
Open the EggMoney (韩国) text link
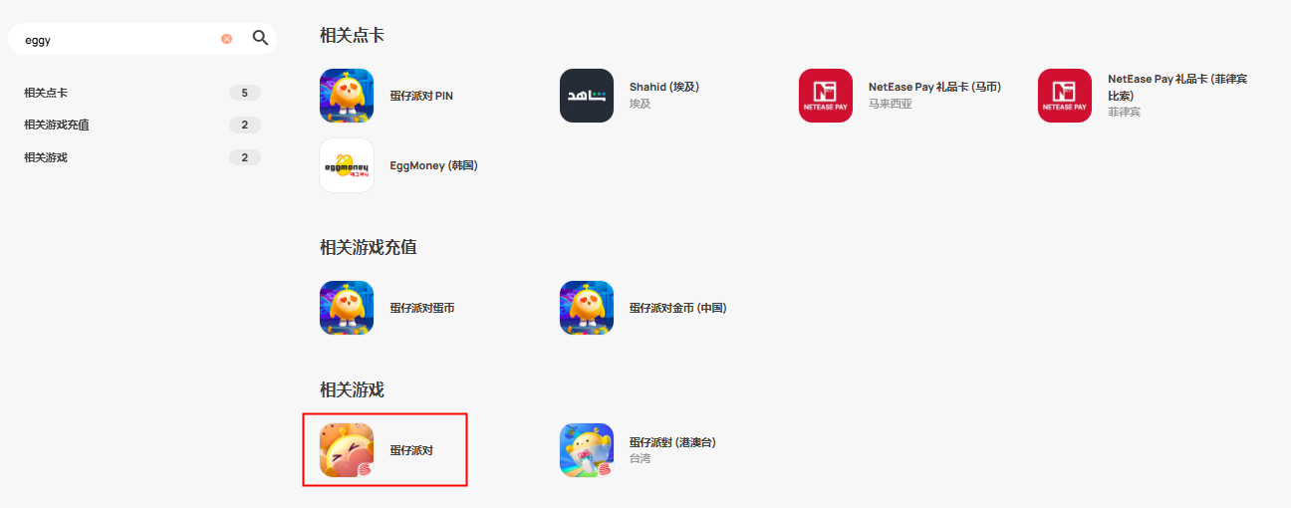coord(434,165)
